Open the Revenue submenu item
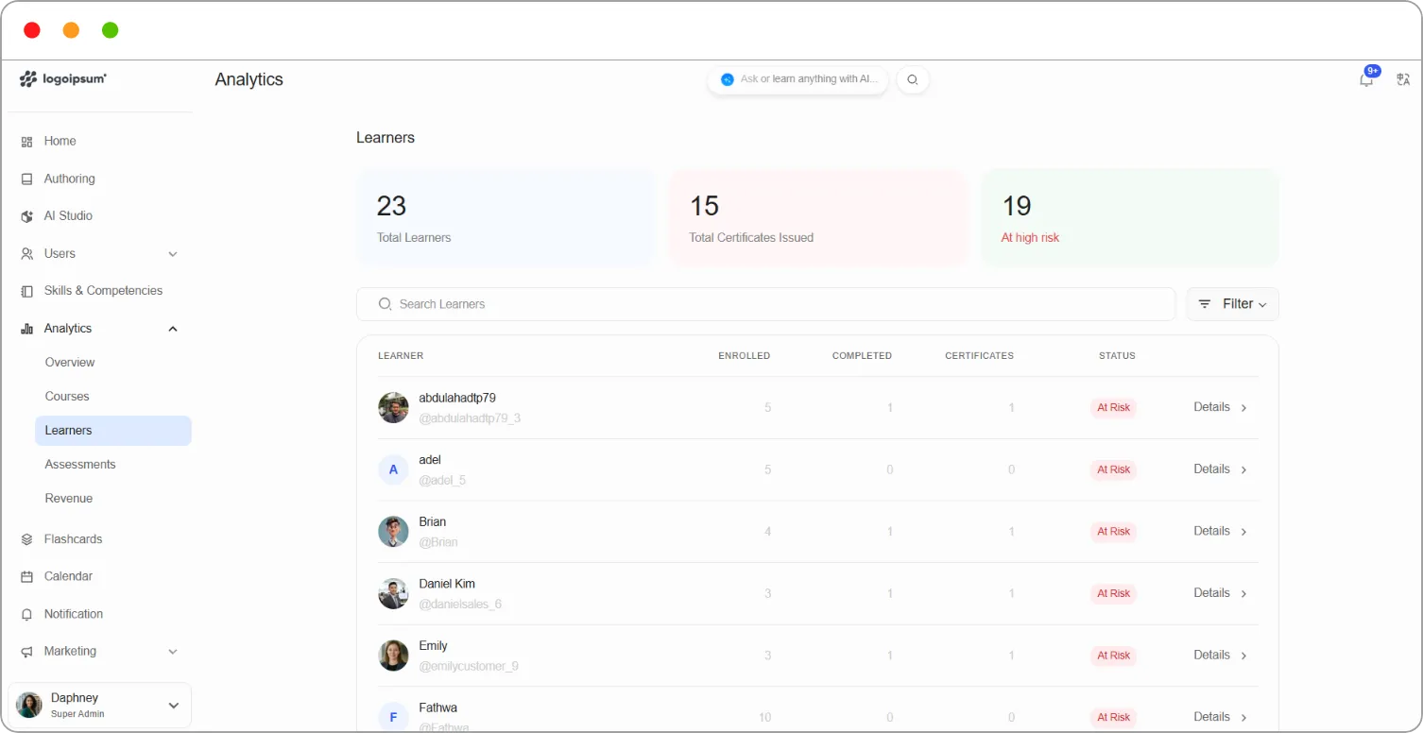Image resolution: width=1423 pixels, height=733 pixels. tap(69, 499)
